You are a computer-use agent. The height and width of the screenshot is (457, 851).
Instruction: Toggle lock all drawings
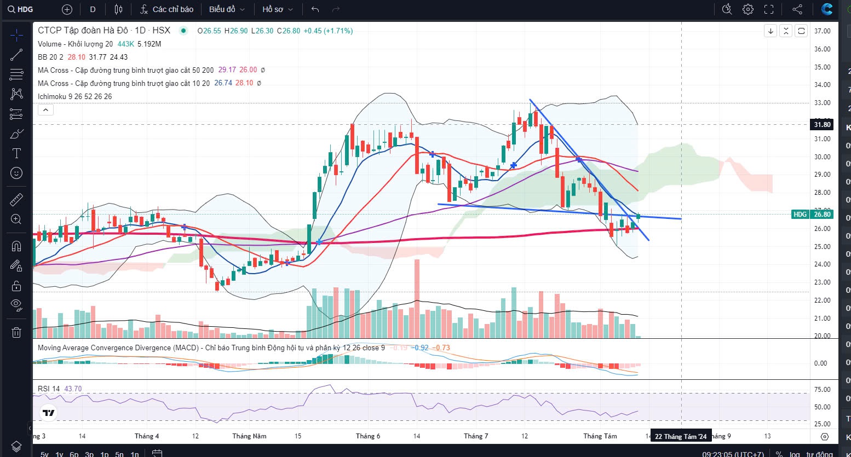tap(16, 286)
